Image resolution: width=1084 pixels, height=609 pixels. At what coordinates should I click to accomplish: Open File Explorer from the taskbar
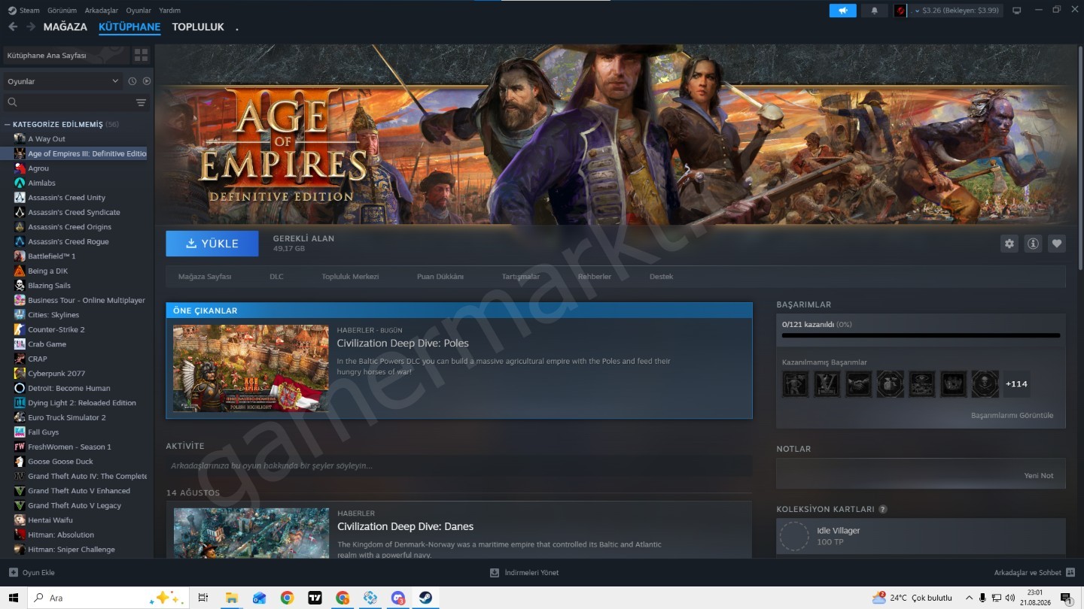click(232, 598)
